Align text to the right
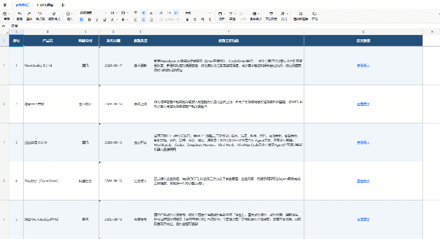 click(x=151, y=19)
